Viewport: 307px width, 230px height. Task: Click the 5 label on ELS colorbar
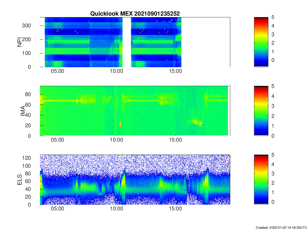tap(272, 155)
